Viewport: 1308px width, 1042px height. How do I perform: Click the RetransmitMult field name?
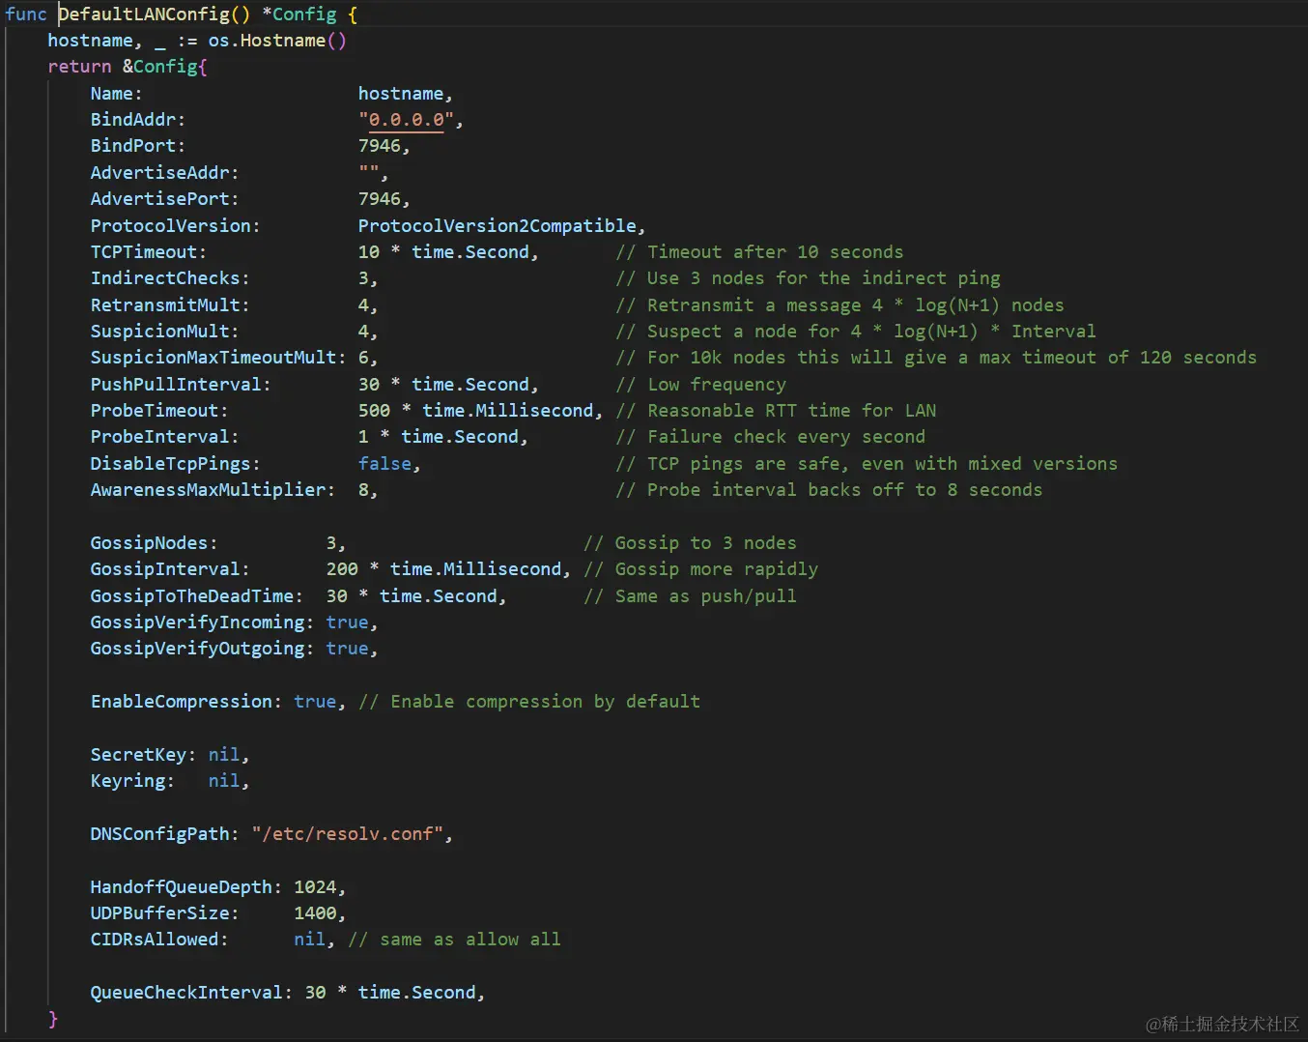tap(165, 305)
